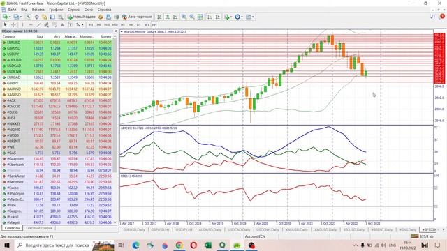Select the Horizontal Line drawing tool
The image size is (447, 251).
coord(31,25)
